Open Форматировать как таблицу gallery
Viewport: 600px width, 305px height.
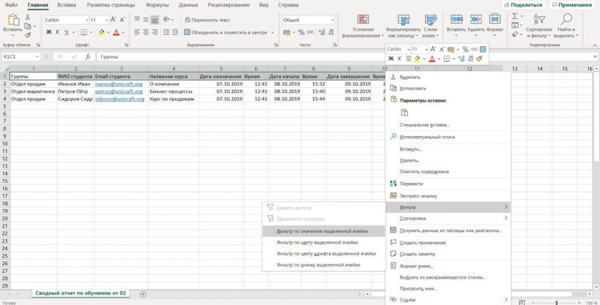coord(403,26)
